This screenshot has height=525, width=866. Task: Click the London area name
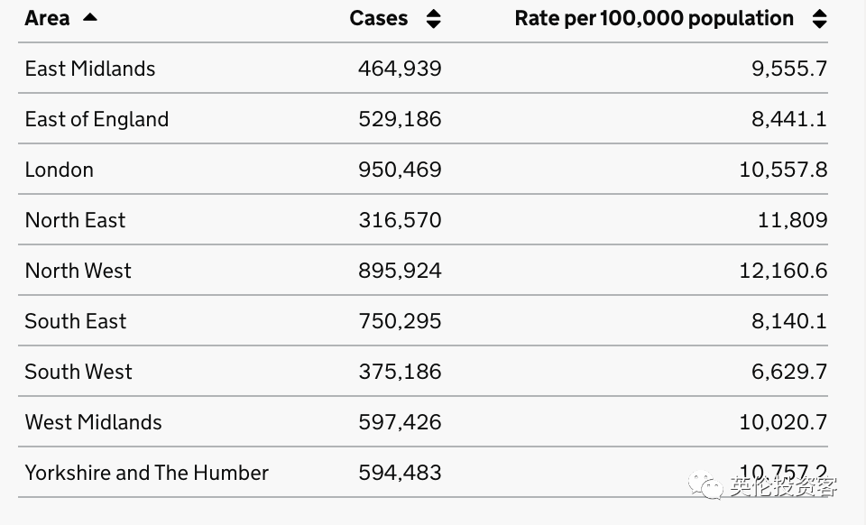point(60,170)
